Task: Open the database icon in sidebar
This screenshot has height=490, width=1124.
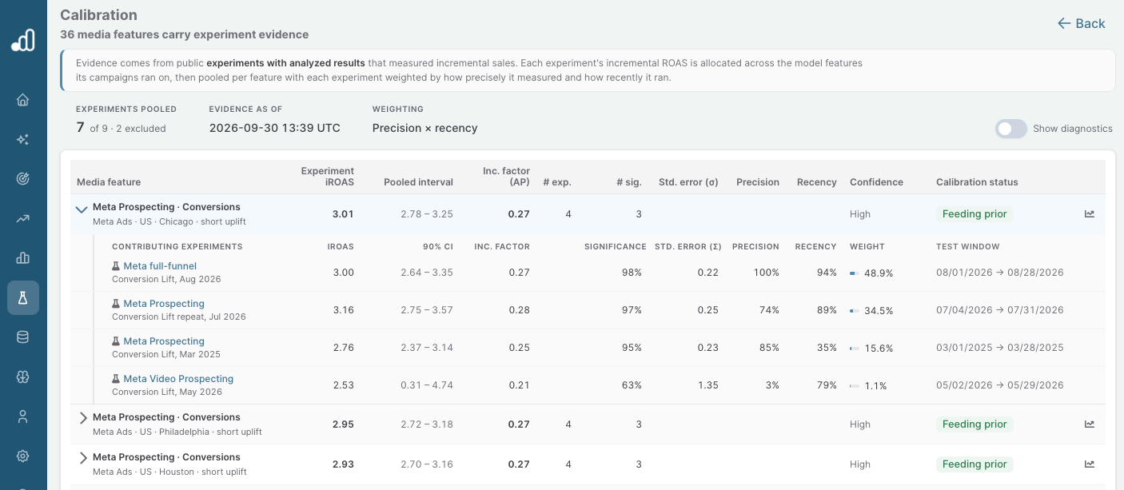Action: coord(22,337)
